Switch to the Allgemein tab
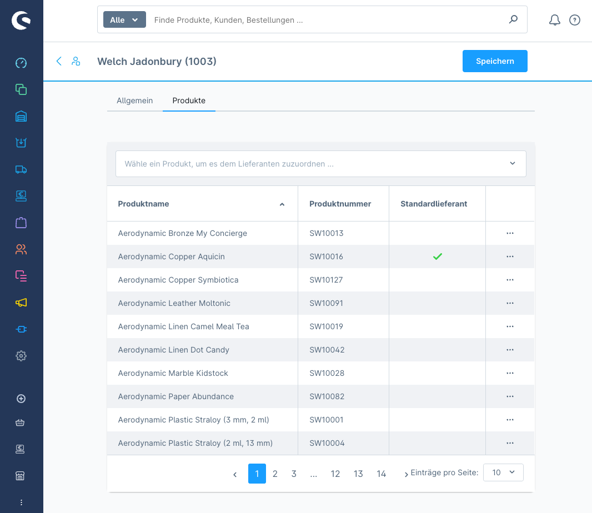Screen dimensions: 592x513 (x=134, y=100)
